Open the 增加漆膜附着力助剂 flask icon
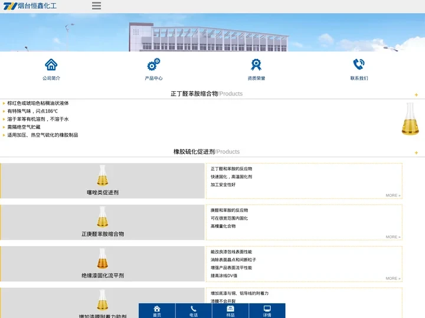Image resolution: width=425 pixels, height=318 pixels. click(103, 300)
